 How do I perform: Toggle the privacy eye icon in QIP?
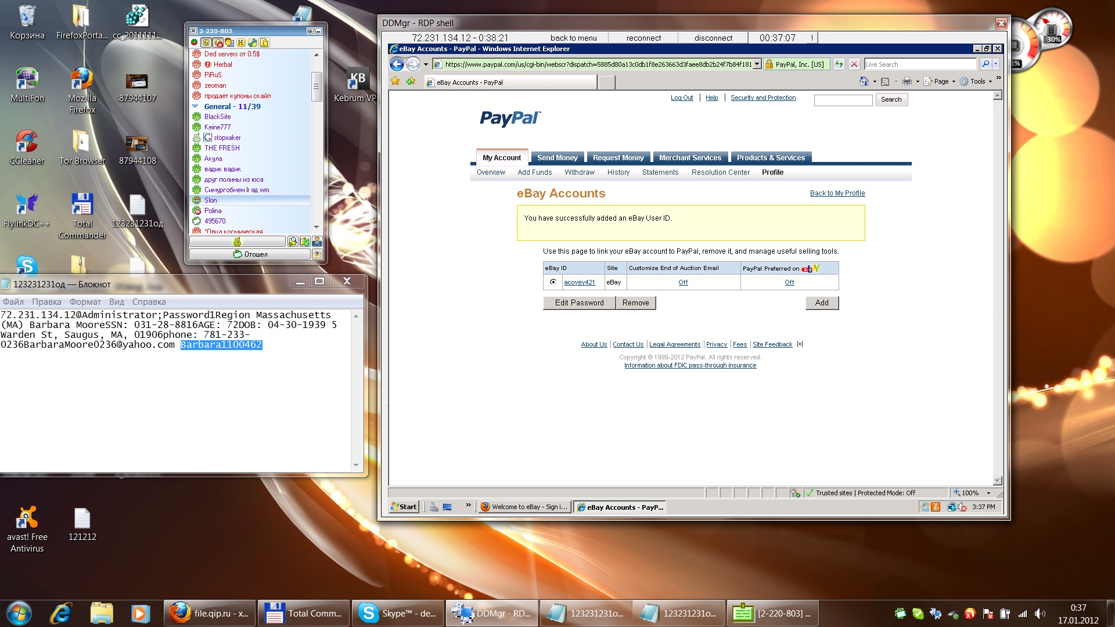point(317,254)
